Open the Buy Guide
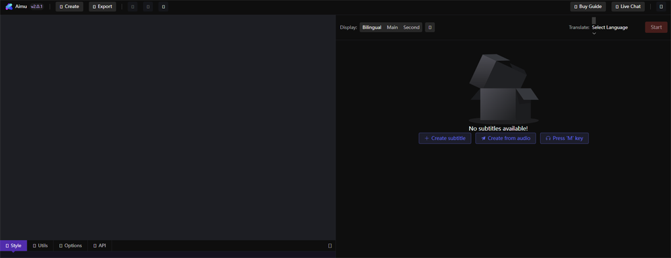This screenshot has height=258, width=671. pyautogui.click(x=588, y=7)
